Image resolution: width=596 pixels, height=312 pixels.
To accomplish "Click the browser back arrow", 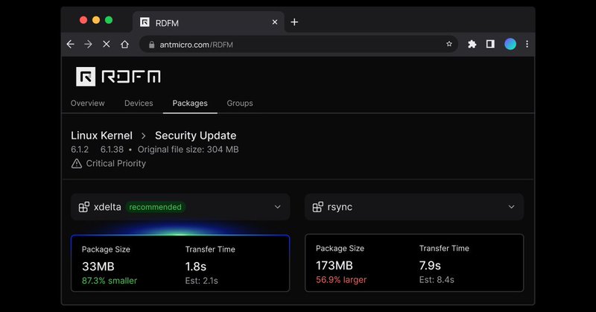I will [70, 44].
